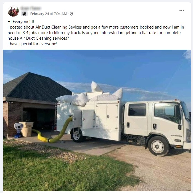Click the 'Hi Everyone!!!!' greeting line
The image size is (193, 193).
[21, 22]
